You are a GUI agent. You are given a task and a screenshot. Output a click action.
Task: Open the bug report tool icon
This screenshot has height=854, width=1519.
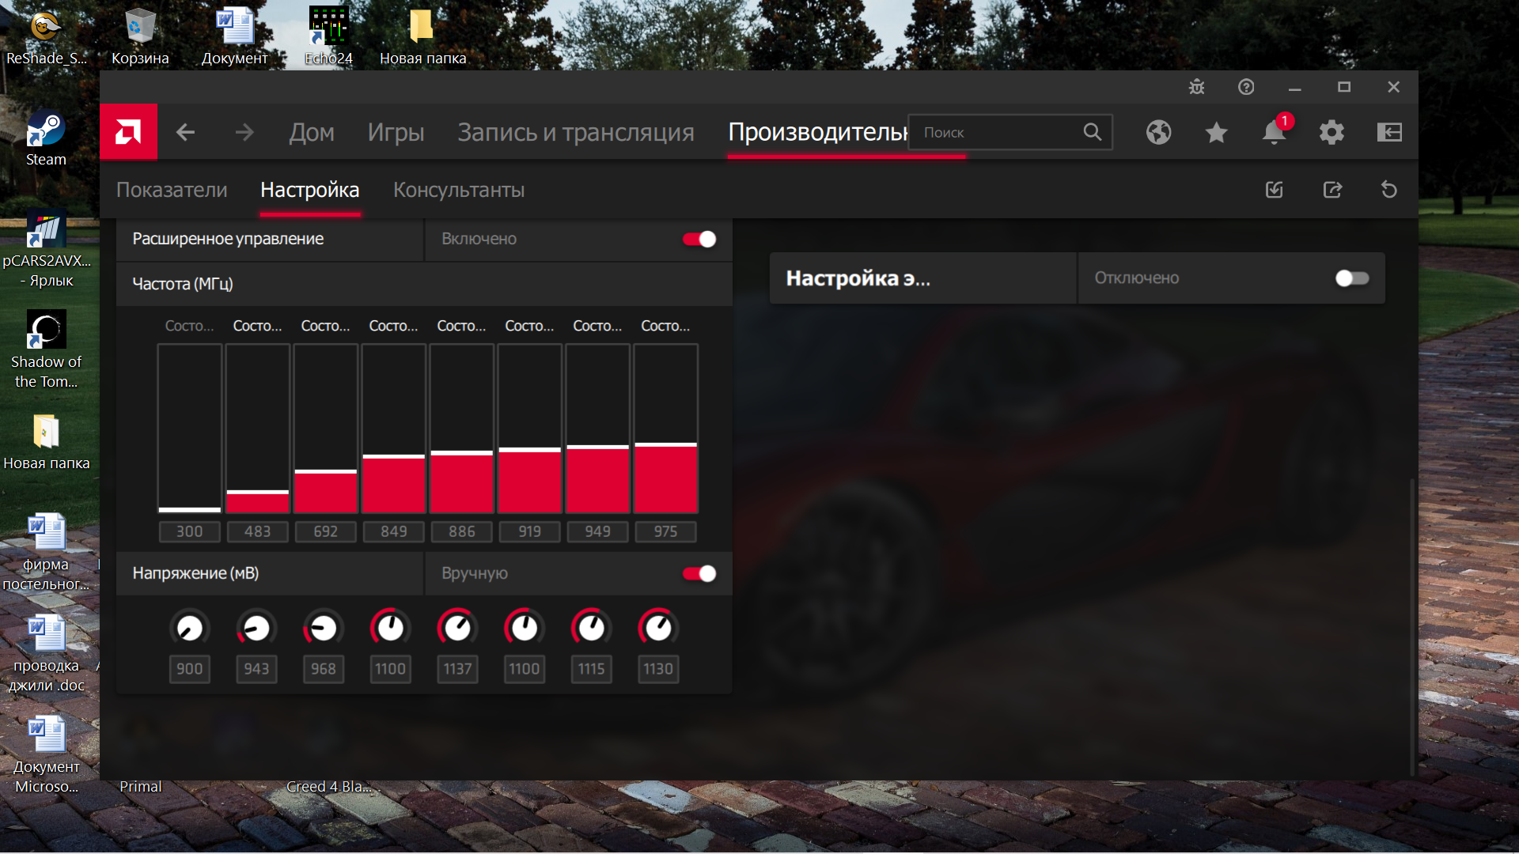[1196, 87]
